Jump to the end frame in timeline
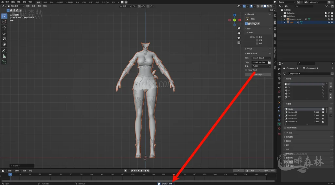Image resolution: width=335 pixels, height=185 pixels. [148, 171]
